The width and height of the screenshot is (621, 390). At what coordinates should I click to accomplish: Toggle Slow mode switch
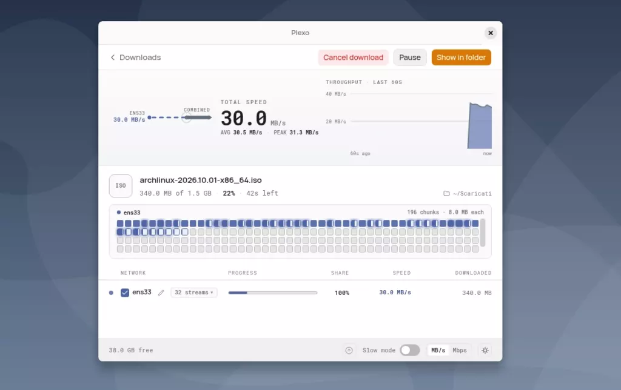[x=409, y=350]
